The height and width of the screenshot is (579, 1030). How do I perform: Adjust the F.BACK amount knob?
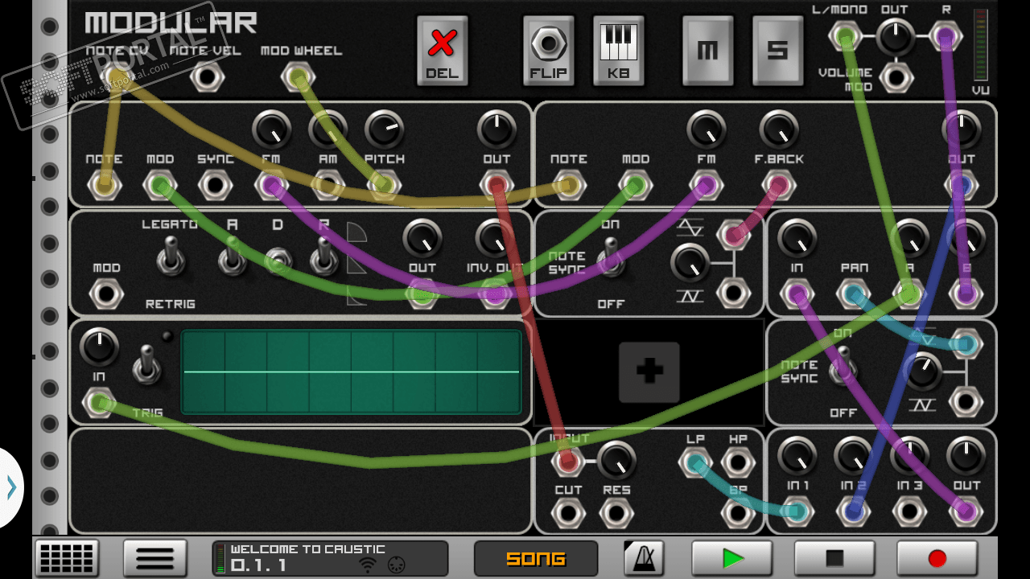click(x=778, y=129)
